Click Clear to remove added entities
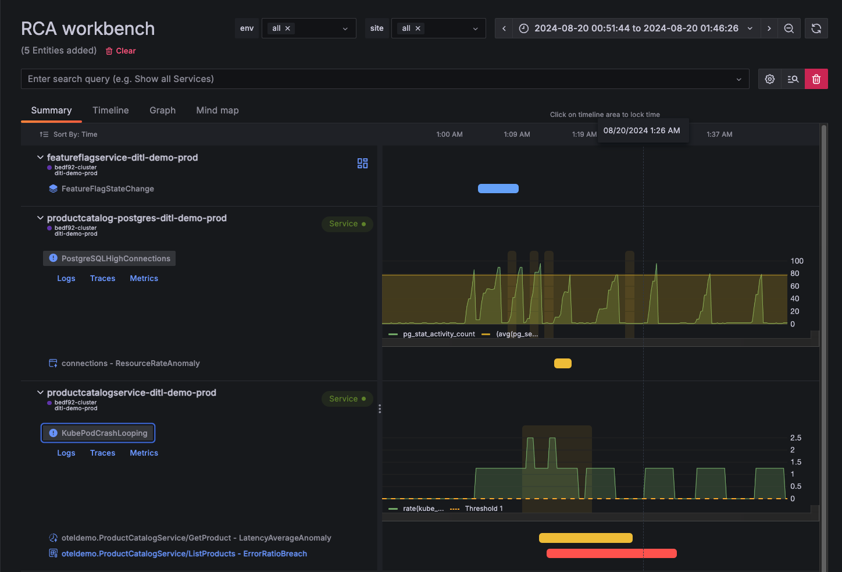 tap(125, 51)
